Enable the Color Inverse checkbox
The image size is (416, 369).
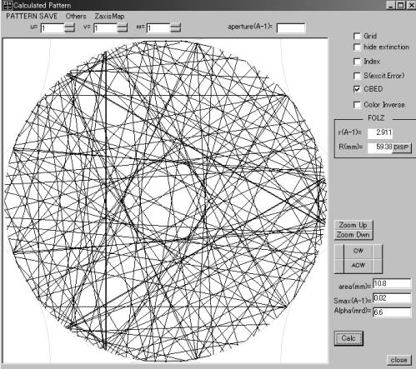tap(357, 105)
